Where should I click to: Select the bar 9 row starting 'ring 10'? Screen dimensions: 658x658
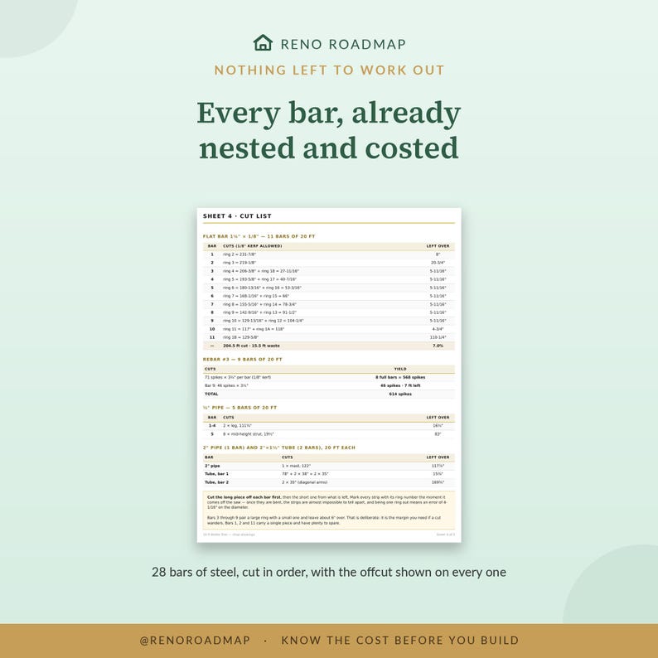[x=329, y=321]
